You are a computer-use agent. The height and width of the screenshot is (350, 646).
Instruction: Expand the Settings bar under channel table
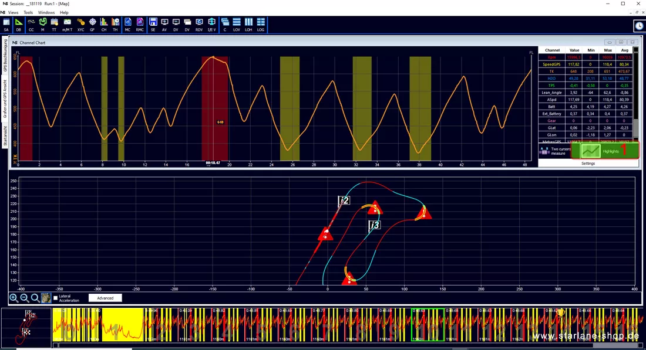point(588,164)
